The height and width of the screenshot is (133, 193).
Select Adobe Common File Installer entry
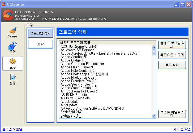pyautogui.click(x=82, y=64)
